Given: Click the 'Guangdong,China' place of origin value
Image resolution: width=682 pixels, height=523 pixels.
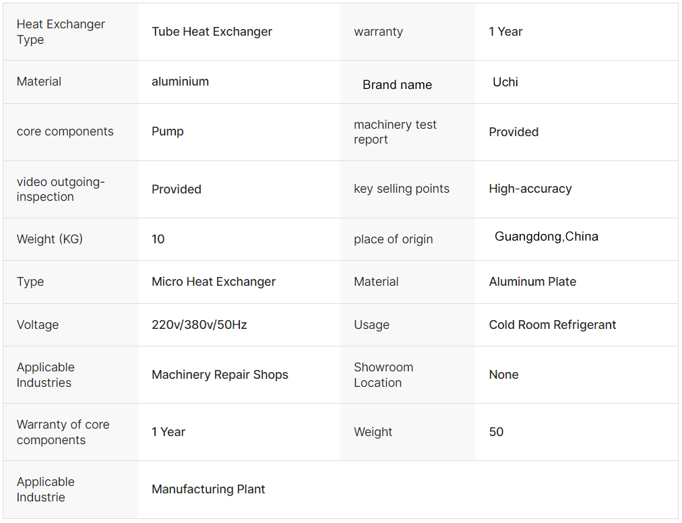Looking at the screenshot, I should pyautogui.click(x=547, y=237).
